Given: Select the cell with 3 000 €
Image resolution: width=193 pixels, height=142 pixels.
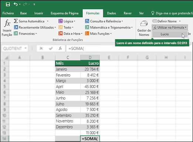Looking at the screenshot, I should pos(90,81).
